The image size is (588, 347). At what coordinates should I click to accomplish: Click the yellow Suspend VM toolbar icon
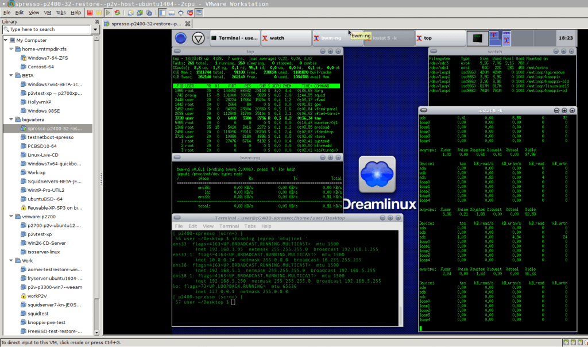pos(99,13)
